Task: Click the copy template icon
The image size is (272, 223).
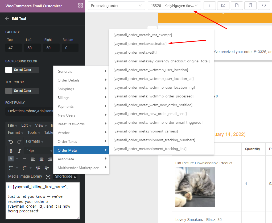Action: point(250,6)
